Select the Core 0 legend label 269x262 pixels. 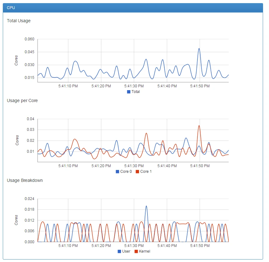coord(126,172)
